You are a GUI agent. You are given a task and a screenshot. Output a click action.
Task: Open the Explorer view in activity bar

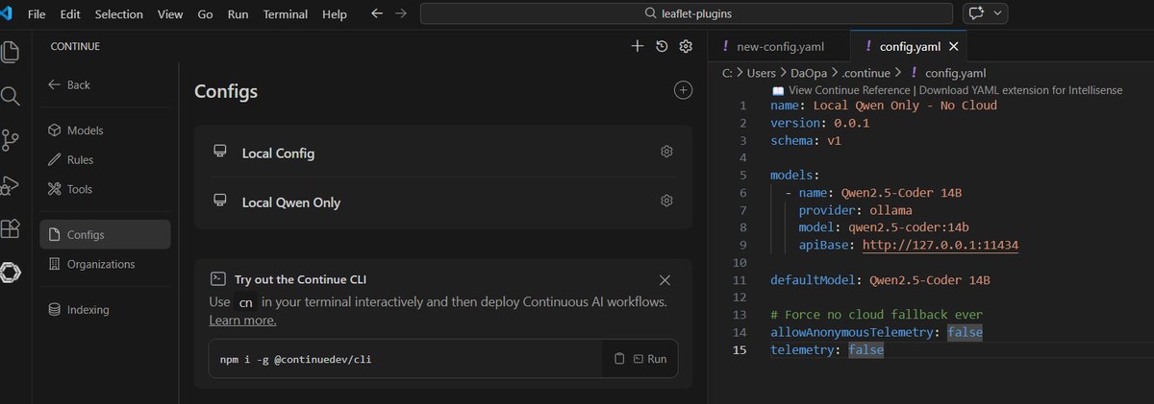pos(11,51)
